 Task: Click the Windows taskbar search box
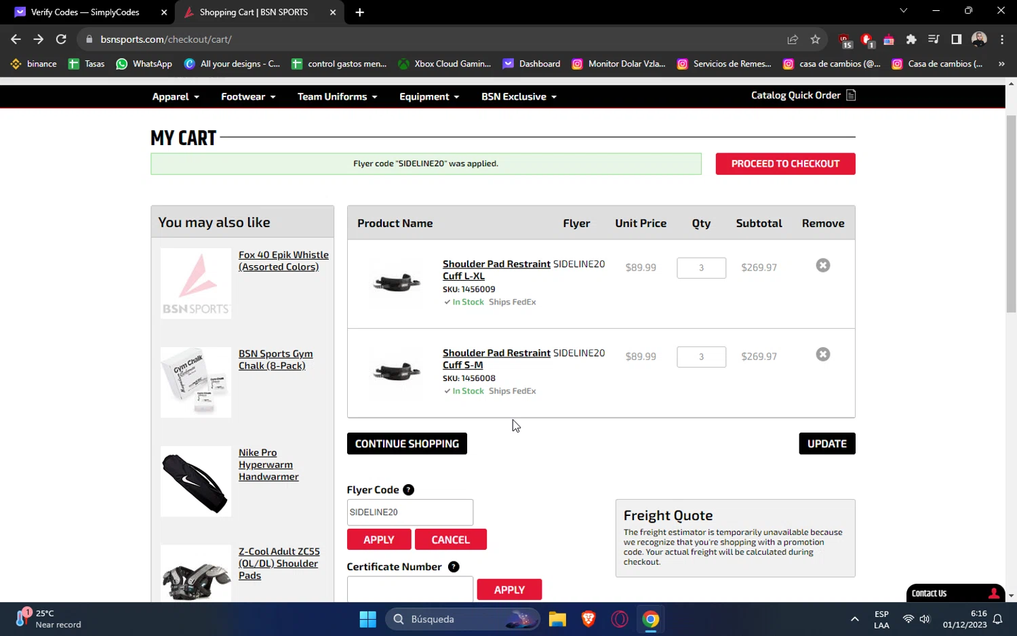[x=463, y=619]
